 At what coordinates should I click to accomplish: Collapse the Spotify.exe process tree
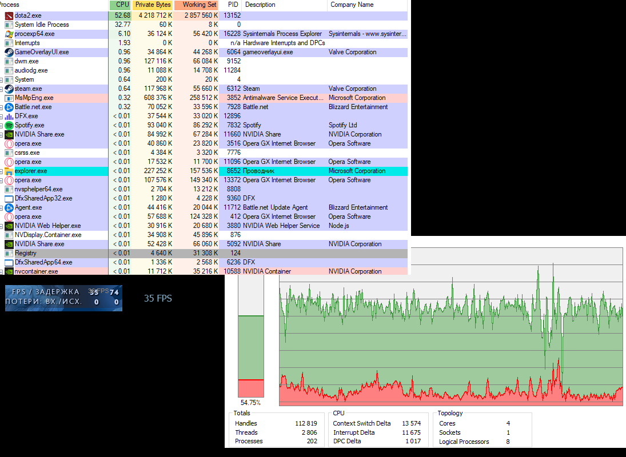[1, 125]
